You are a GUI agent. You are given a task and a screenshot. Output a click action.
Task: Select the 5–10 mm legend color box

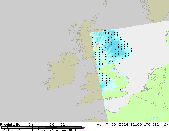tap(29, 128)
